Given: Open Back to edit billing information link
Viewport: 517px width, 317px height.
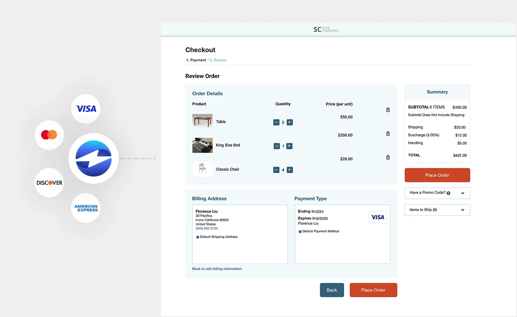Looking at the screenshot, I should click(x=217, y=269).
